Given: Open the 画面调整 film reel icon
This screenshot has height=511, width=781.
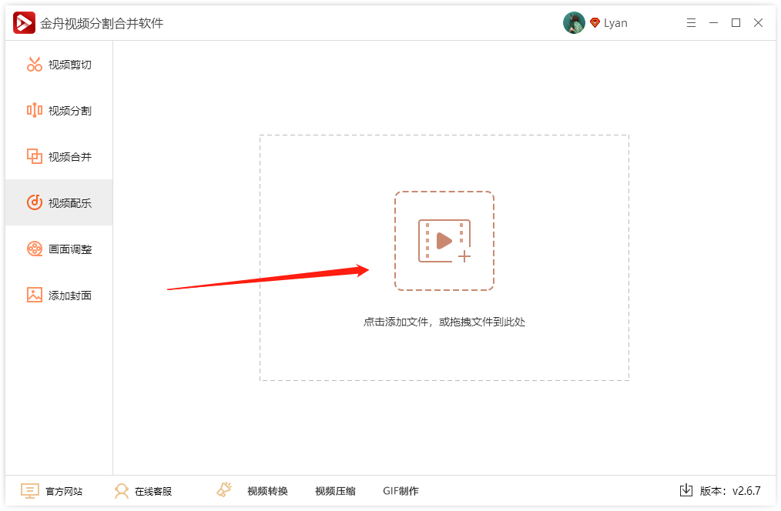Looking at the screenshot, I should coord(35,249).
